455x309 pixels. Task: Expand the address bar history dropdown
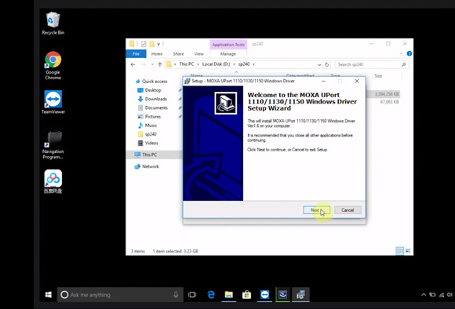319,64
